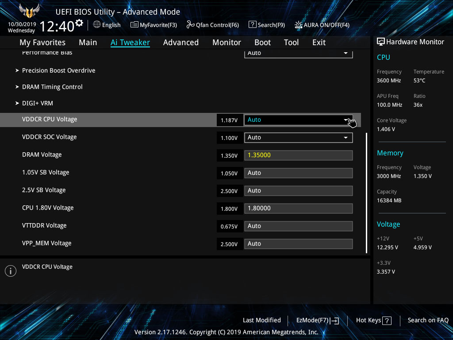Expand DRAM Timing Control submenu
453x340 pixels.
(52, 87)
